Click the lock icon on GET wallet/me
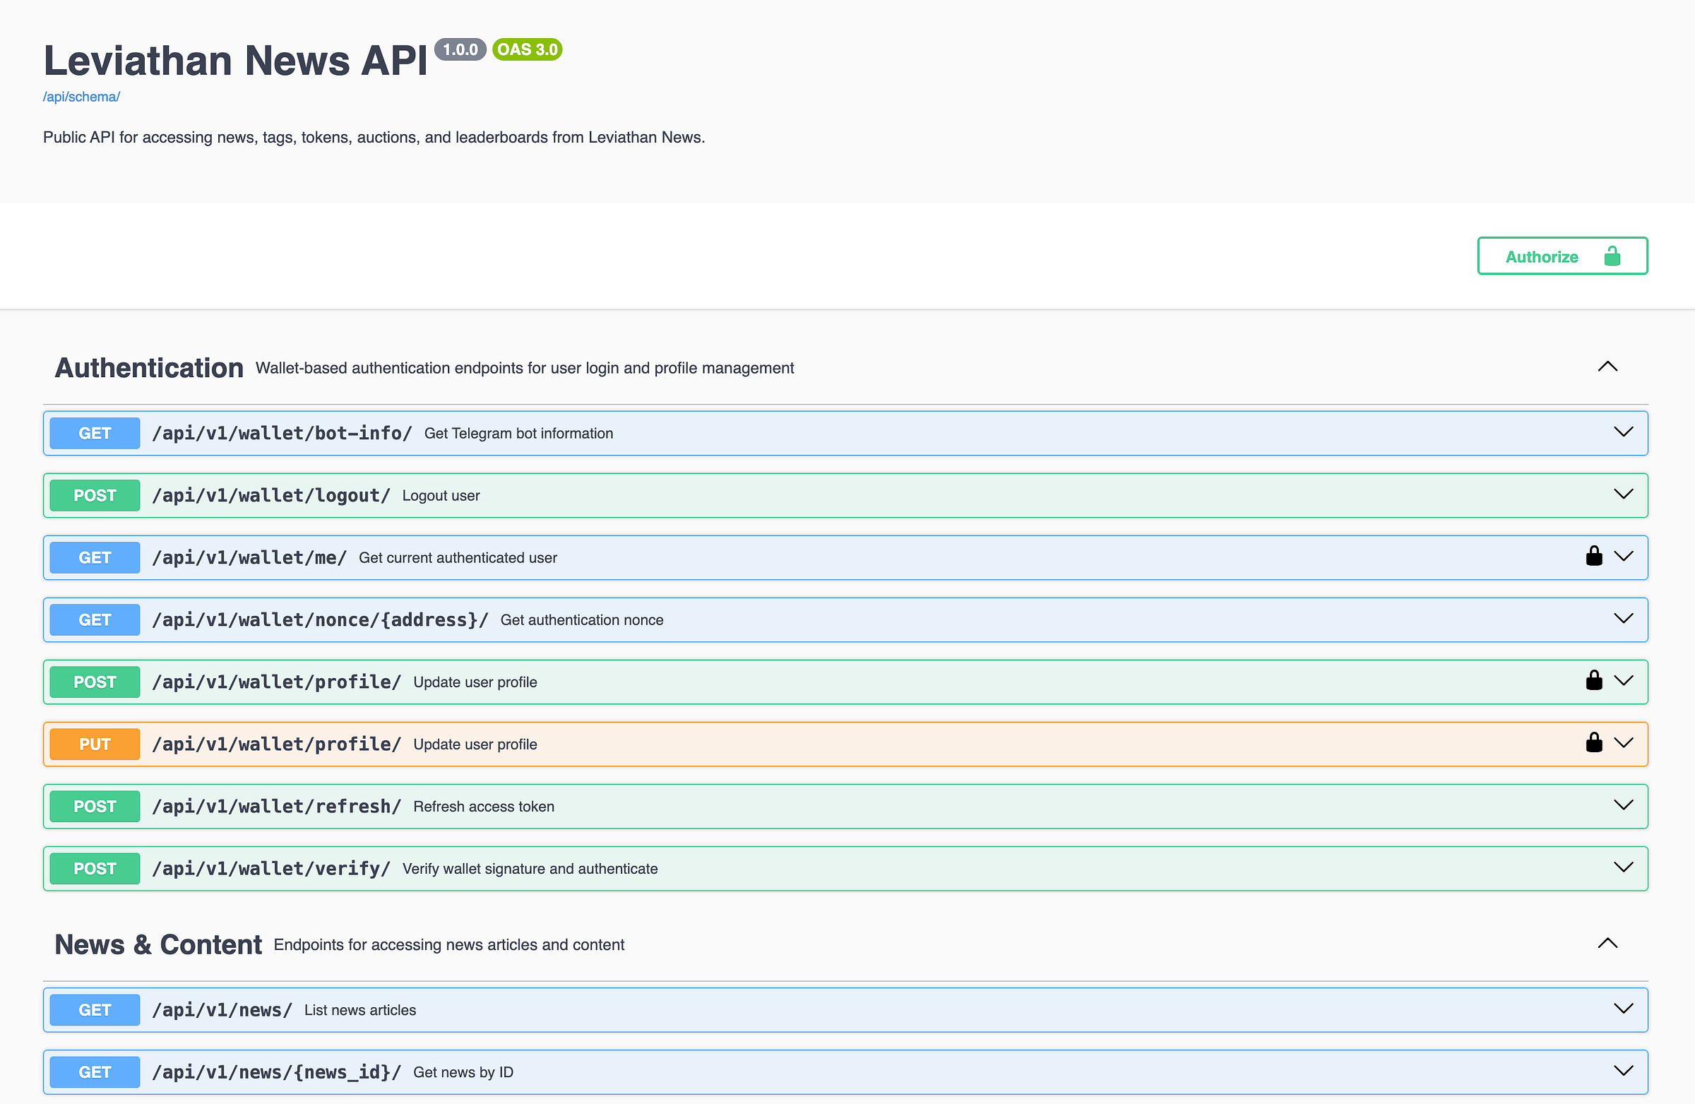 (1594, 557)
